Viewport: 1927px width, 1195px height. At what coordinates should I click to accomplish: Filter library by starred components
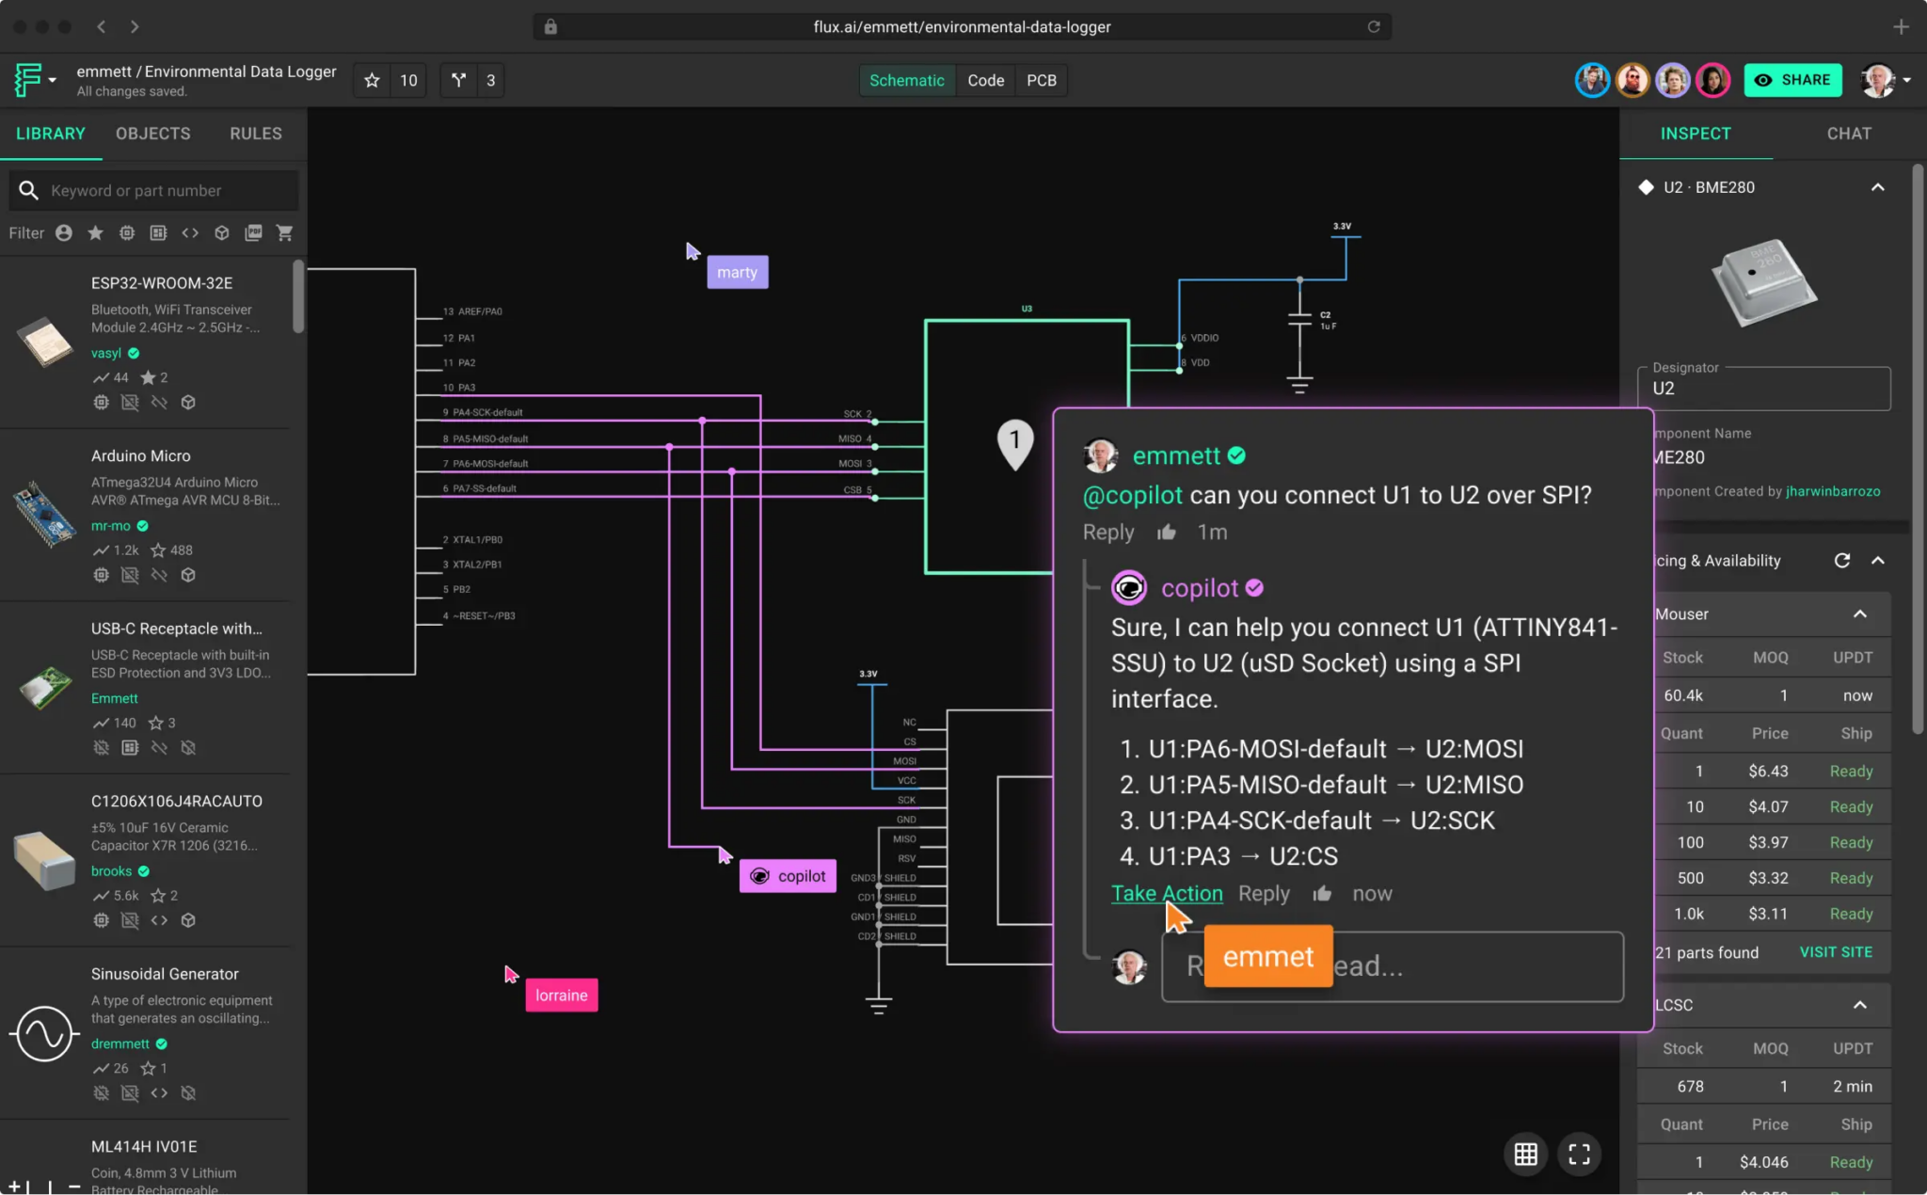coord(95,232)
